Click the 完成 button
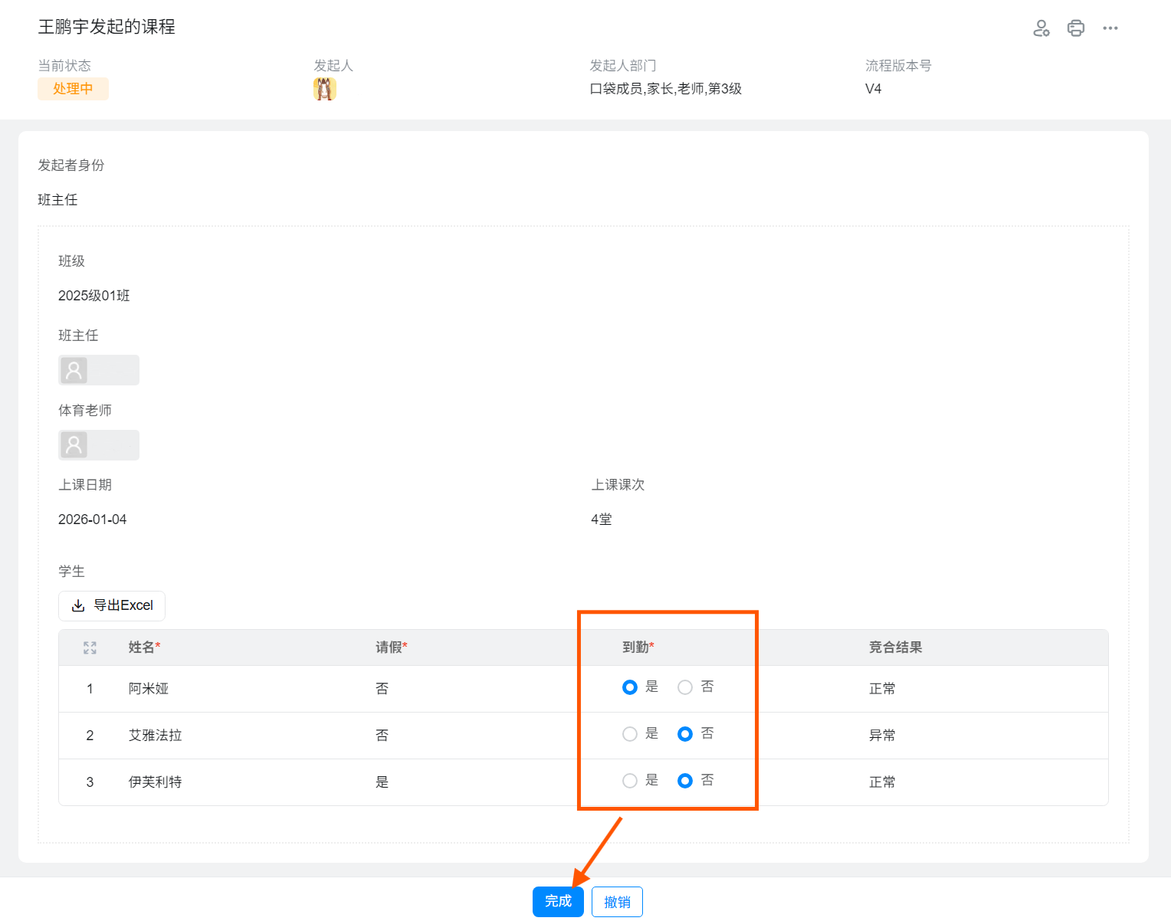This screenshot has height=921, width=1171. [x=558, y=902]
